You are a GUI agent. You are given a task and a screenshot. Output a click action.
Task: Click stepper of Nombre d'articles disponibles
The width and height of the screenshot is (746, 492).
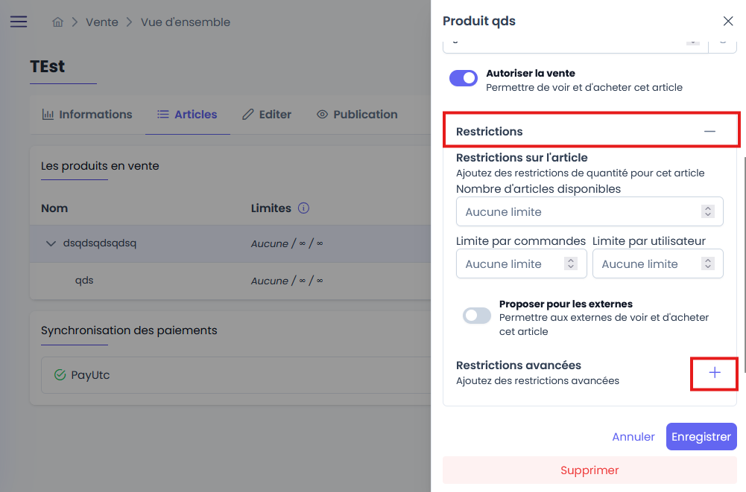tap(707, 211)
